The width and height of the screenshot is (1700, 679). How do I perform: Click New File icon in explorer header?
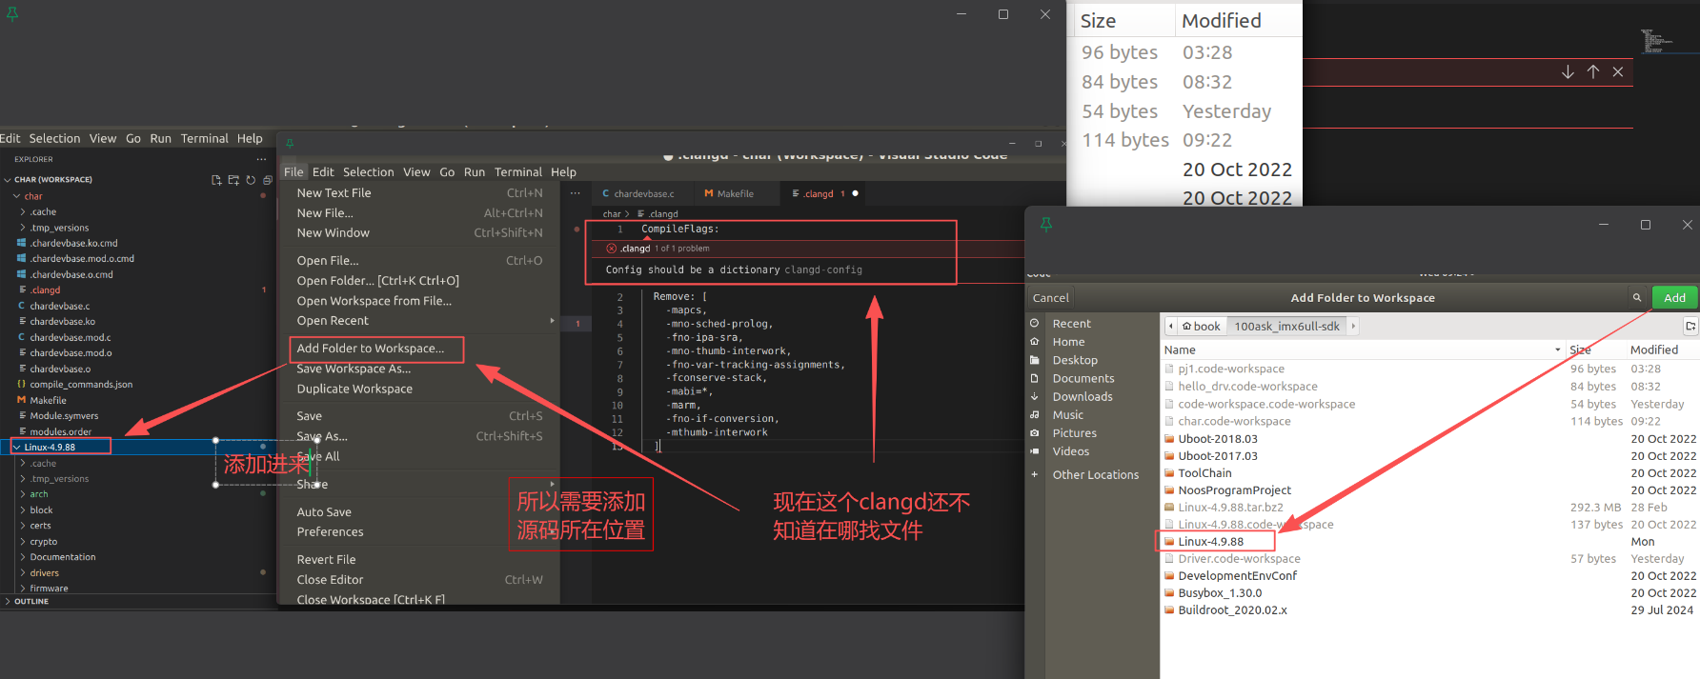[x=216, y=180]
